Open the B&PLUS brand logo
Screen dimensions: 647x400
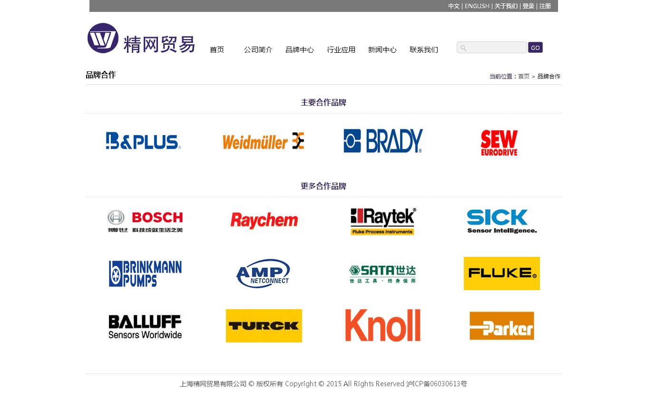(x=143, y=141)
